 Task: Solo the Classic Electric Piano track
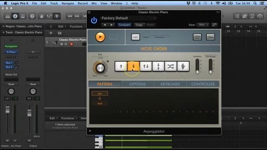pyautogui.click(x=66, y=44)
